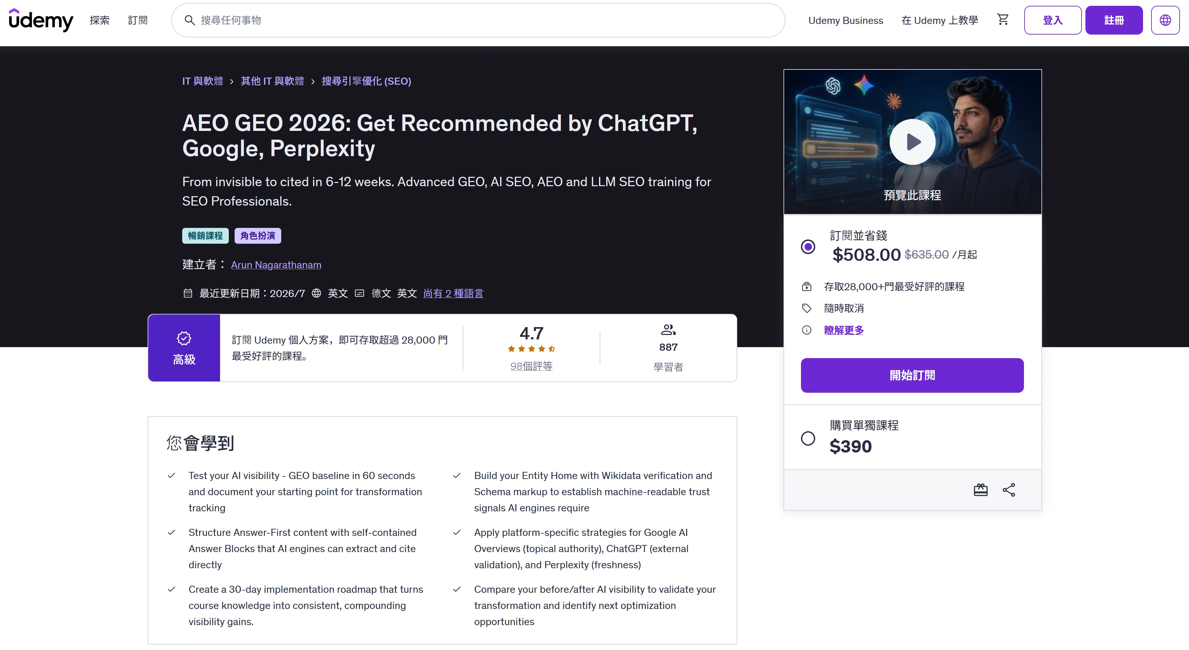The height and width of the screenshot is (650, 1189).
Task: Expand 尚有 2 種語言 more languages link
Action: 453,293
